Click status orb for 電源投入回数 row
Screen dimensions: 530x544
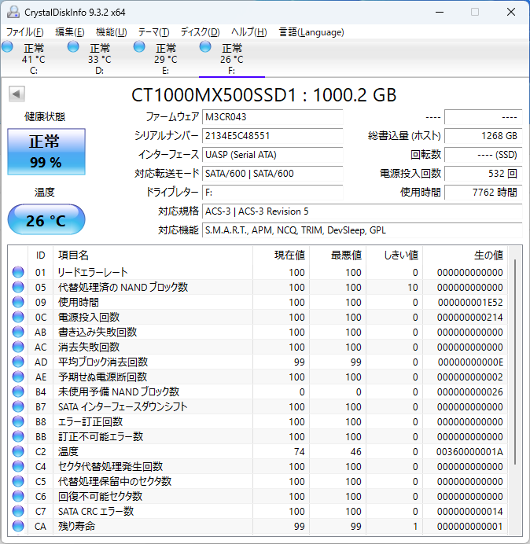click(18, 317)
